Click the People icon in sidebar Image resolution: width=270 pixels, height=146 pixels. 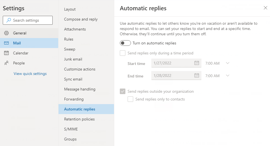6,63
